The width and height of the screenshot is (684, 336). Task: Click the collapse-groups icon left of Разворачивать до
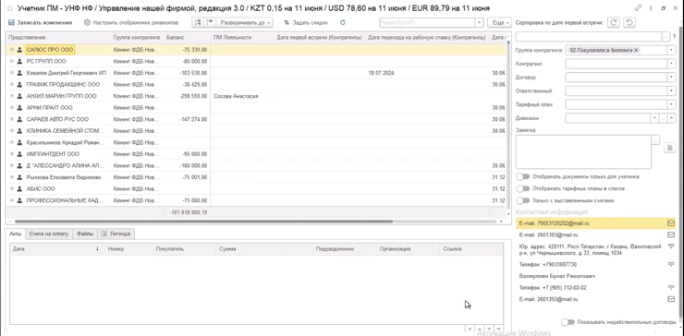tap(210, 22)
